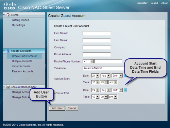170x128 pixels.
Task: Click the Home house icon in sidebar
Action: tap(8, 15)
